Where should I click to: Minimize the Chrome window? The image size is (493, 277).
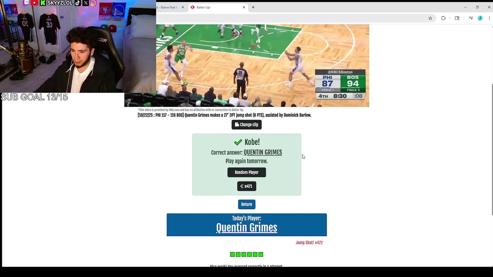(465, 7)
